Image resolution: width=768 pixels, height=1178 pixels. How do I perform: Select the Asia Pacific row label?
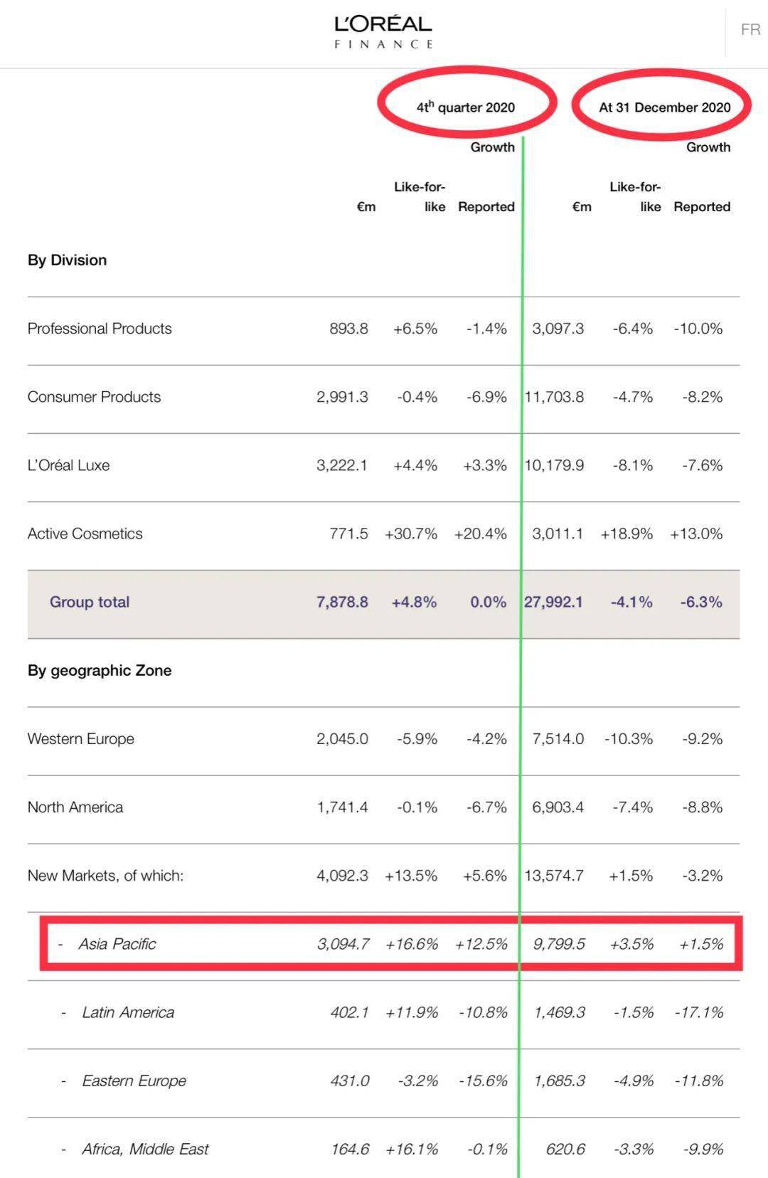117,944
